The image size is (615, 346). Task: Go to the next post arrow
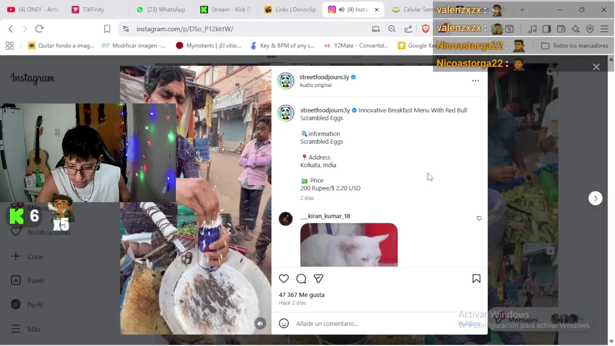pyautogui.click(x=595, y=198)
